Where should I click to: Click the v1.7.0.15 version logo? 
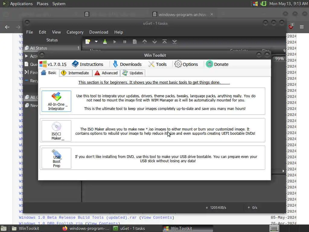[x=53, y=64]
